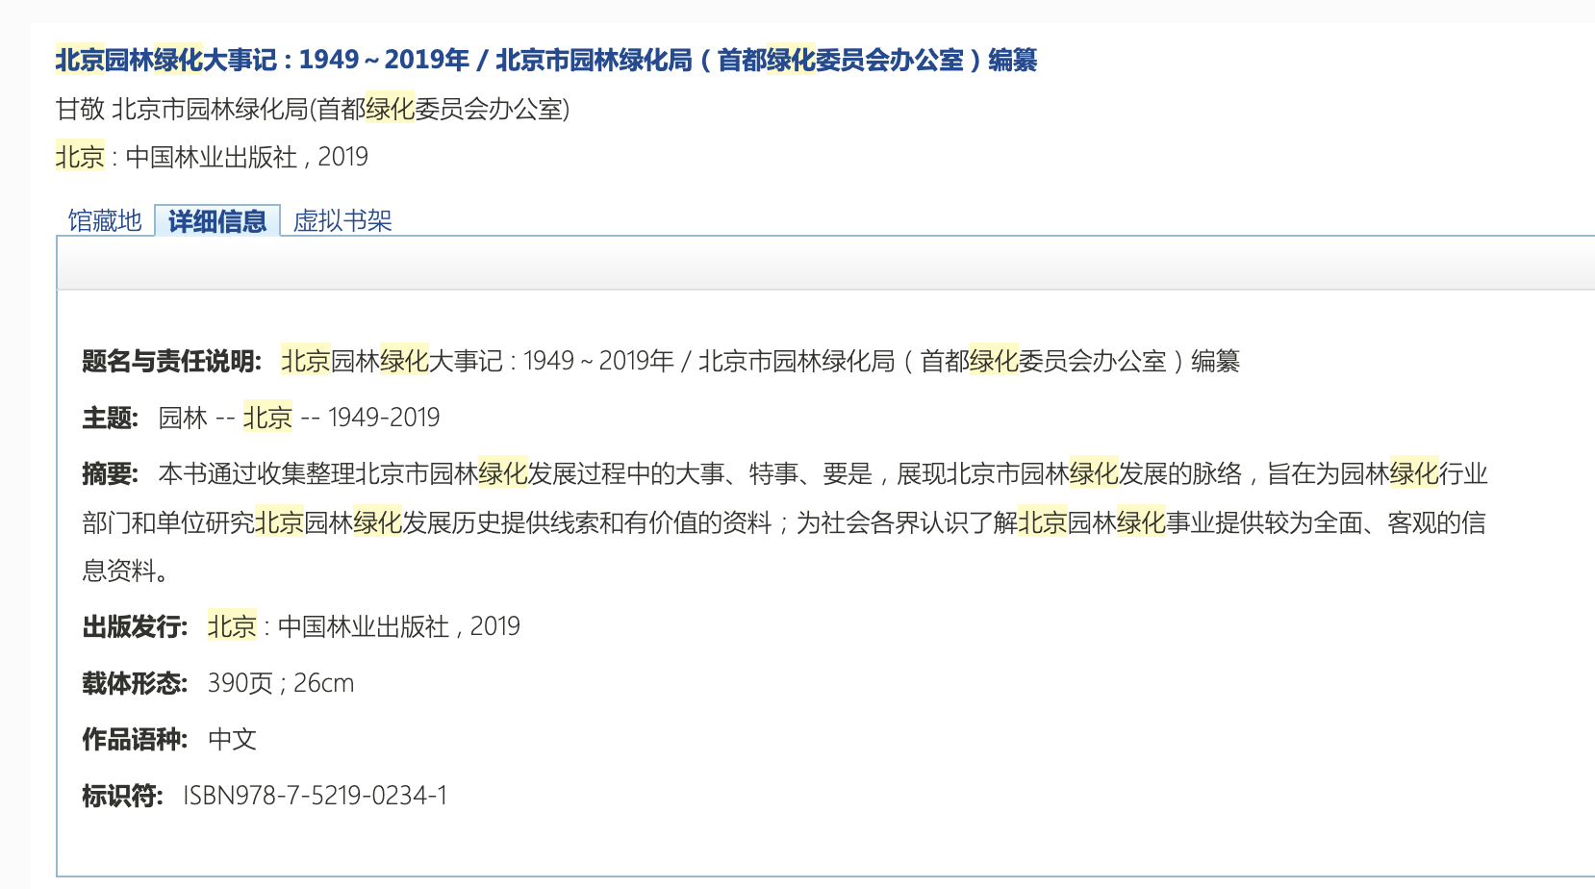Open the 虚拟书架 tab
The image size is (1595, 889).
pyautogui.click(x=342, y=221)
